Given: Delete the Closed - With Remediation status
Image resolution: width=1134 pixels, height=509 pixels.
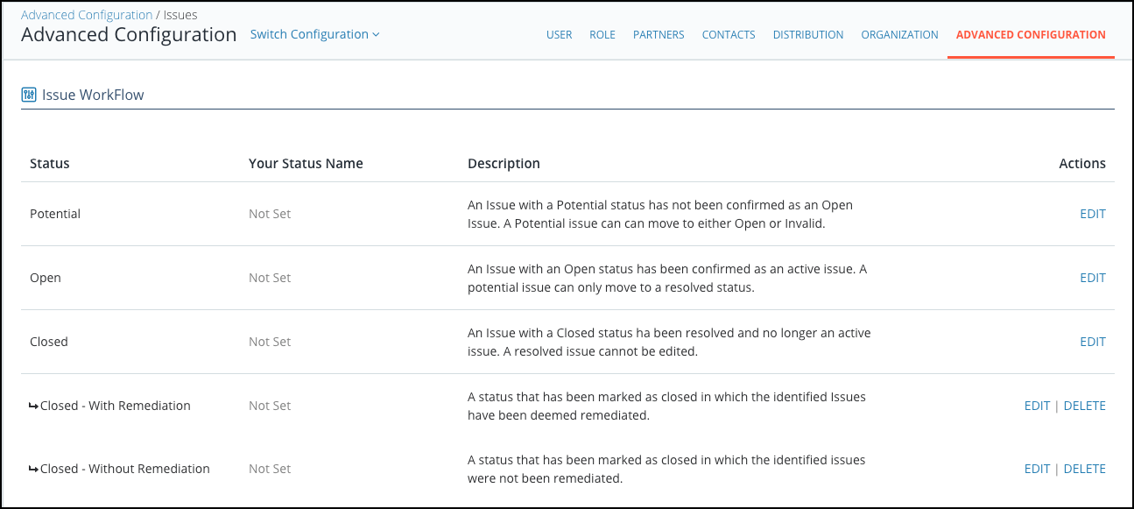Looking at the screenshot, I should pyautogui.click(x=1085, y=406).
